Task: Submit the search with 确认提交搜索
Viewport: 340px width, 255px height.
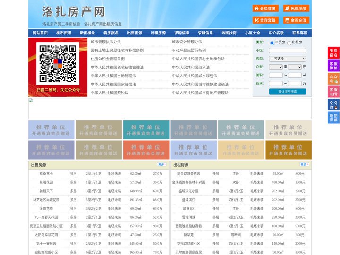Action: tap(288, 92)
